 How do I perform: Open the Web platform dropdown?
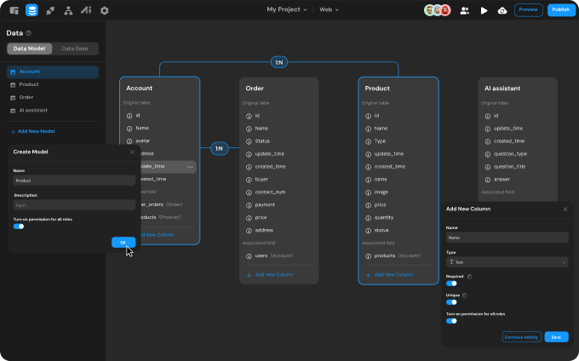pyautogui.click(x=329, y=10)
